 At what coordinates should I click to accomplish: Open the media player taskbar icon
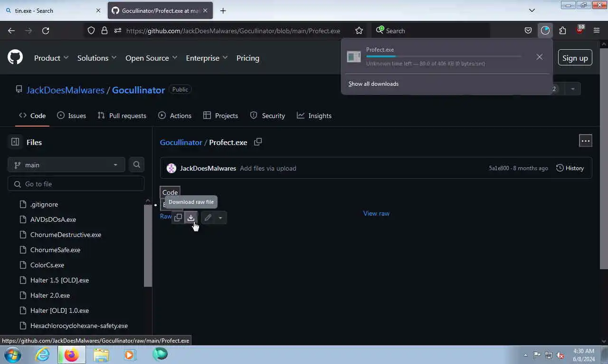click(130, 355)
